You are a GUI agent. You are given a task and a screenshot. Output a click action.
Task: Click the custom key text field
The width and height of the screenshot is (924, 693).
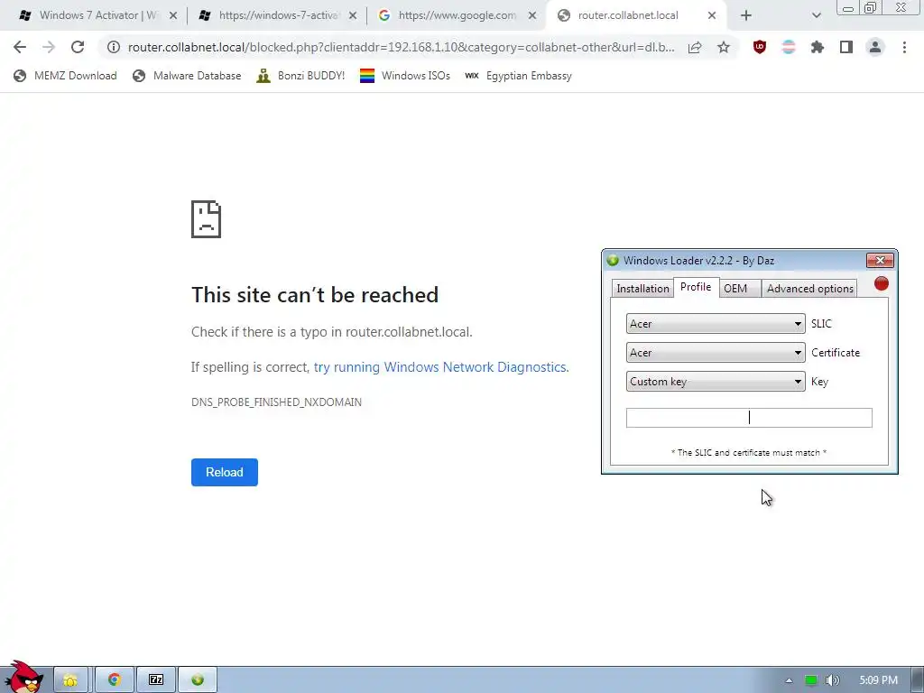pyautogui.click(x=749, y=418)
